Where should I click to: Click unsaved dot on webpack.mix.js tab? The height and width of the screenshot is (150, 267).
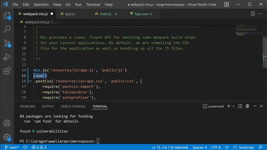(52, 14)
